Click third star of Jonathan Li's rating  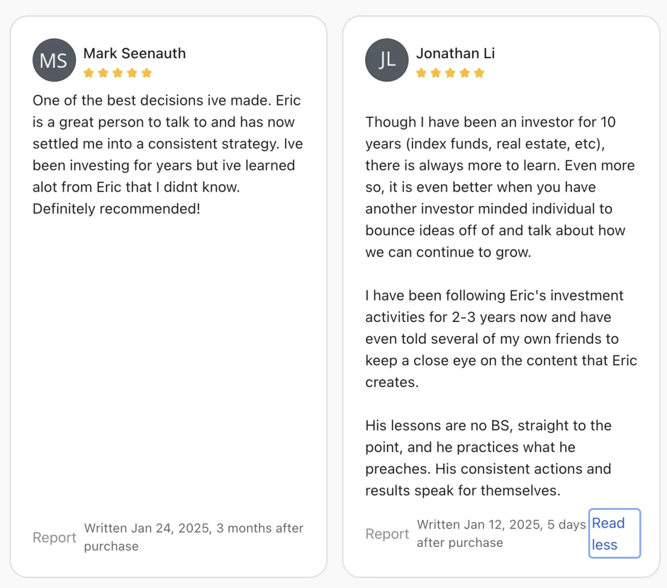click(450, 73)
